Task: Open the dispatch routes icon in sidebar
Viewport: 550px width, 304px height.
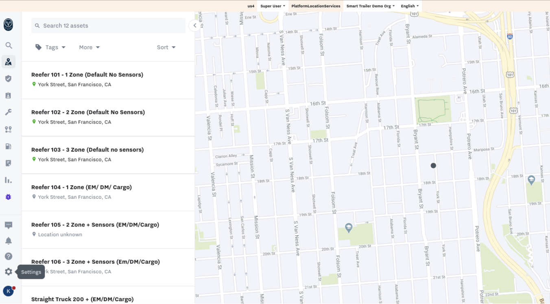Action: 9,129
